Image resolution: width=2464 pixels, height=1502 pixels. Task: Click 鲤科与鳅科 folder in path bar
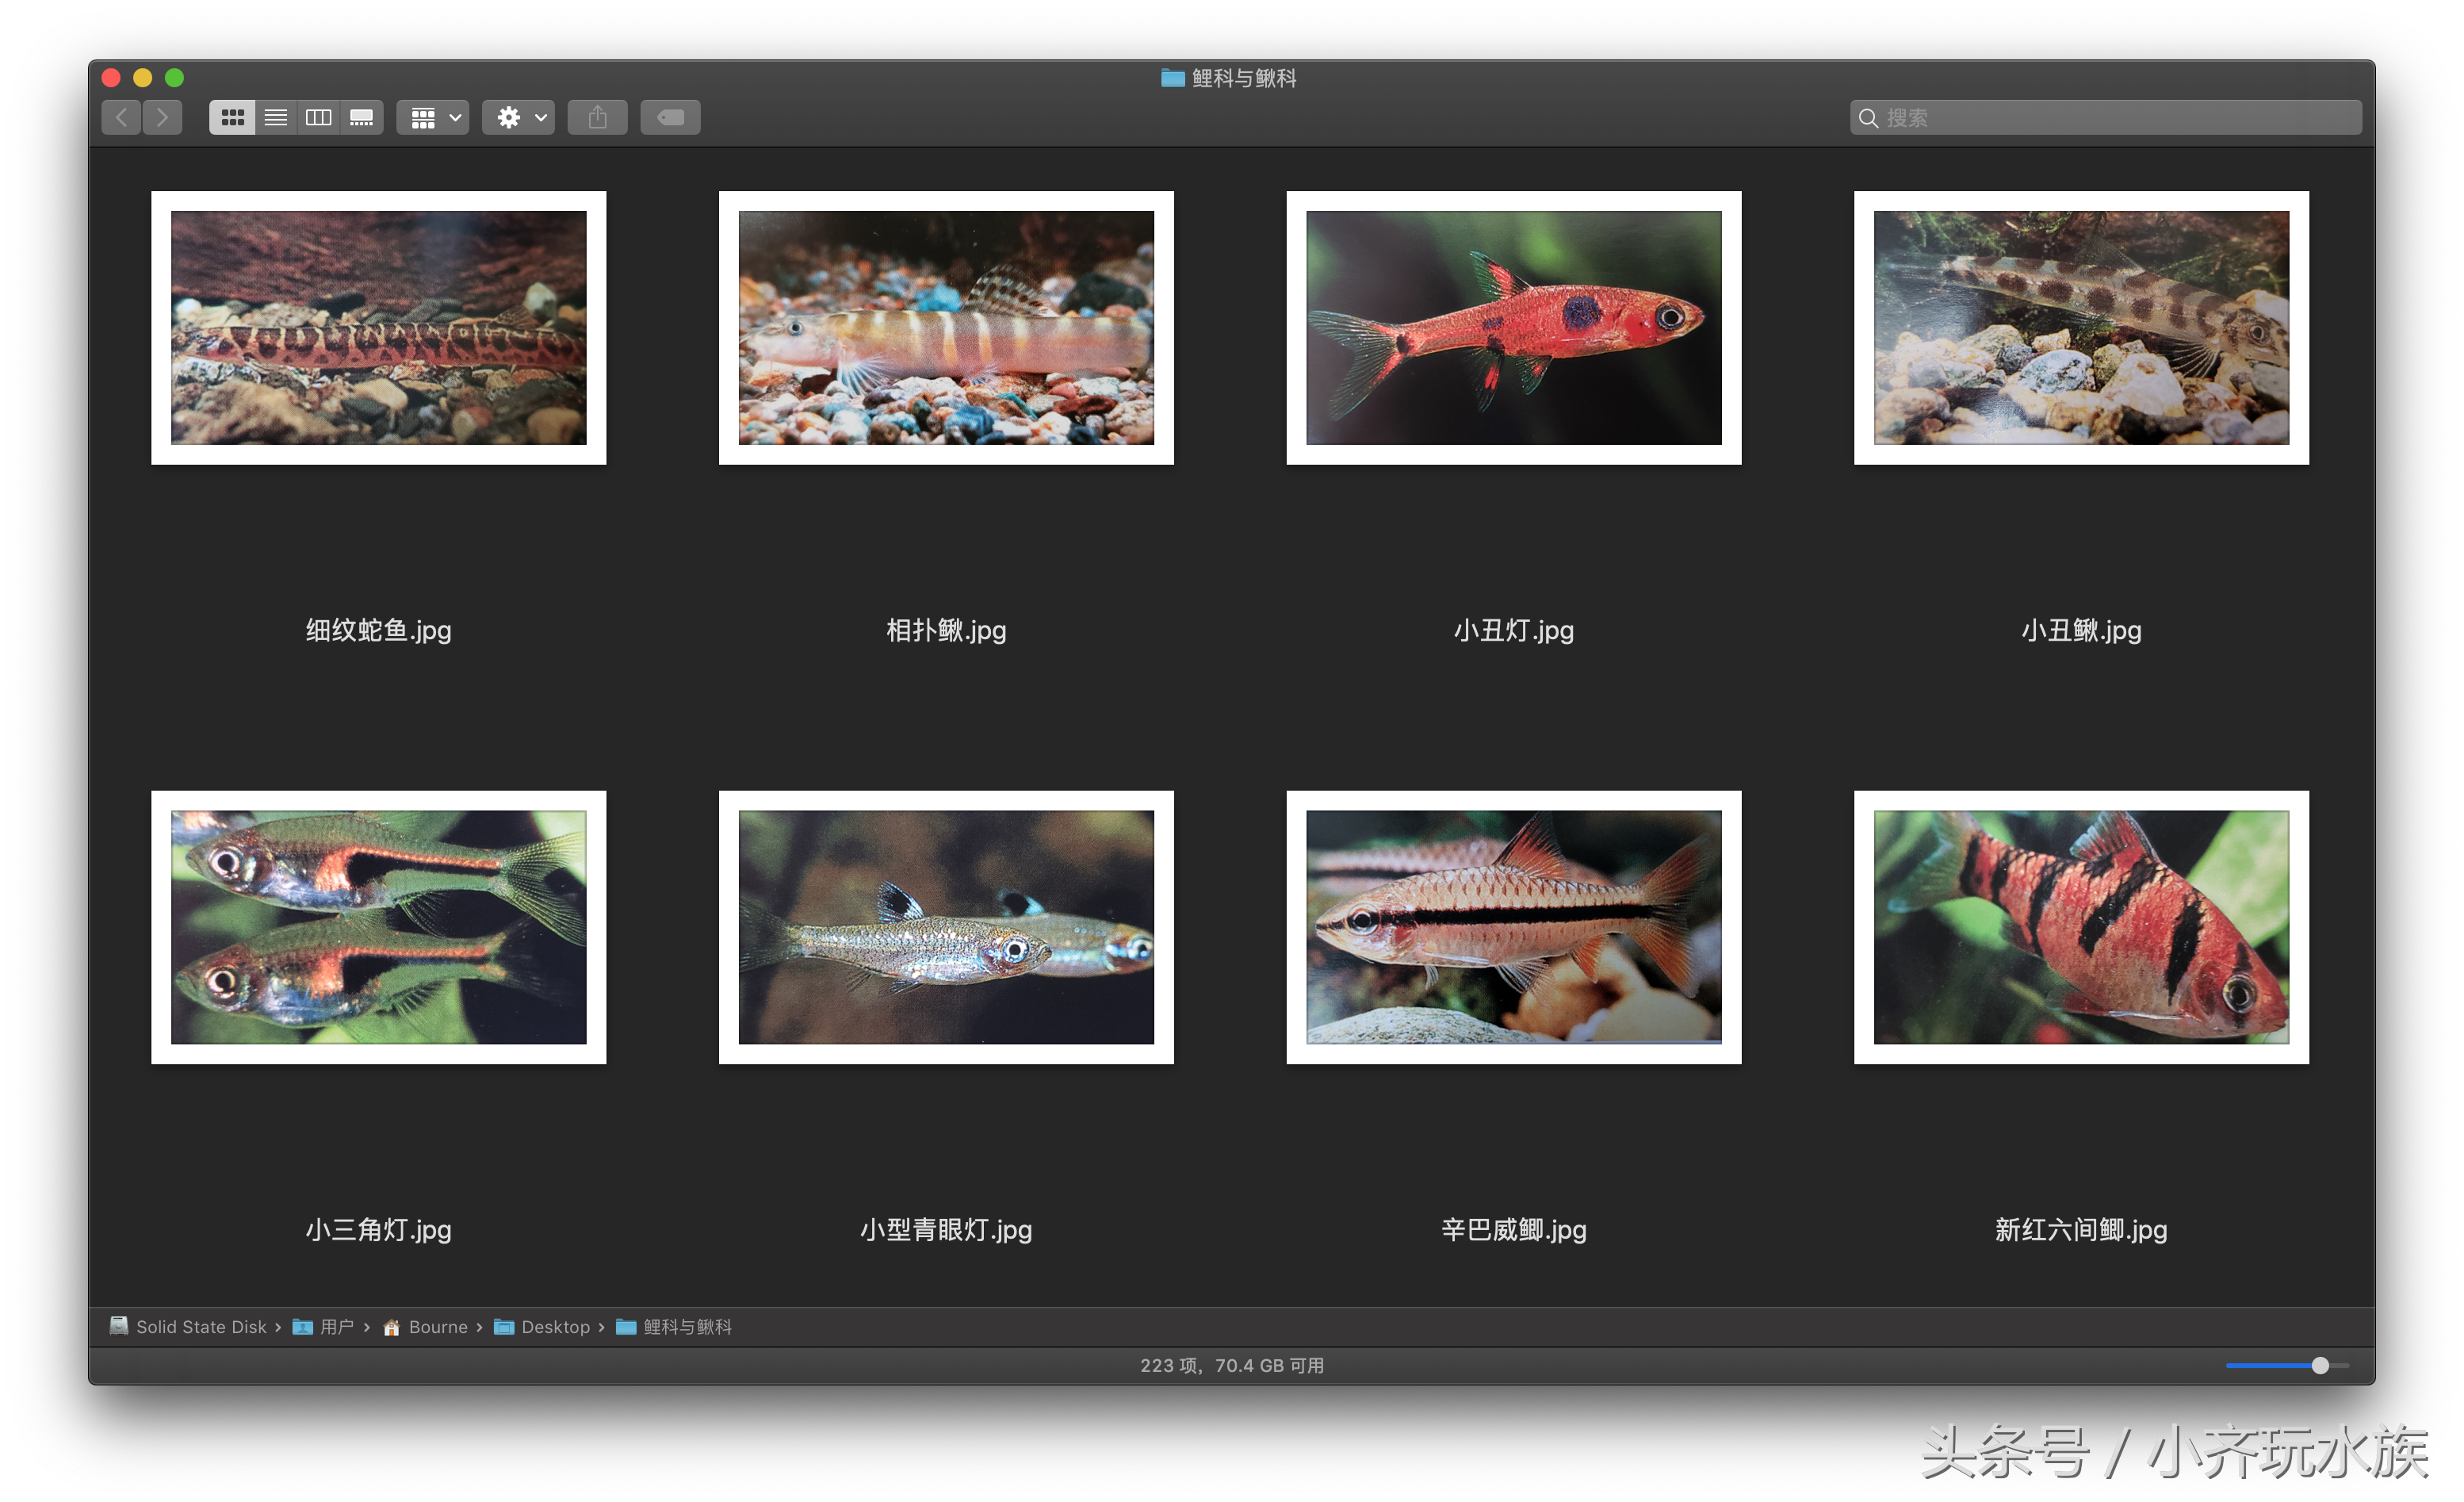click(x=674, y=1327)
